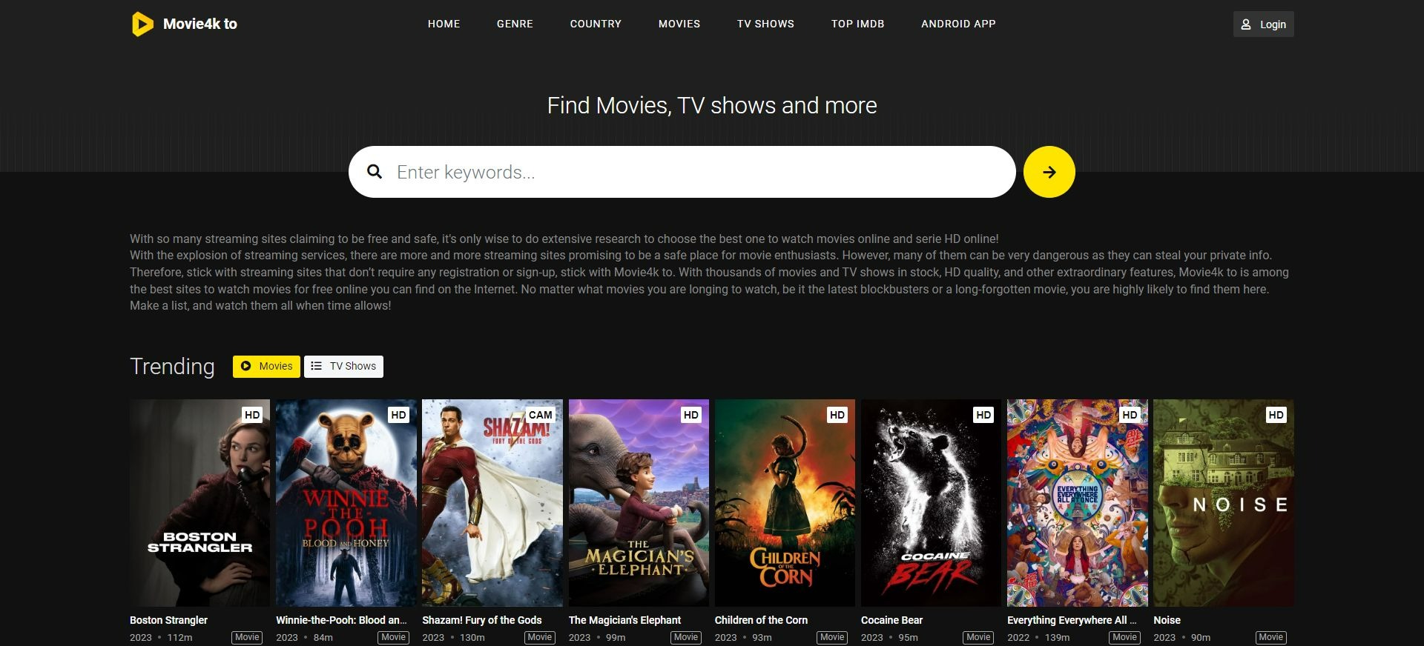
Task: Focus the Enter keywords search field
Action: [682, 172]
